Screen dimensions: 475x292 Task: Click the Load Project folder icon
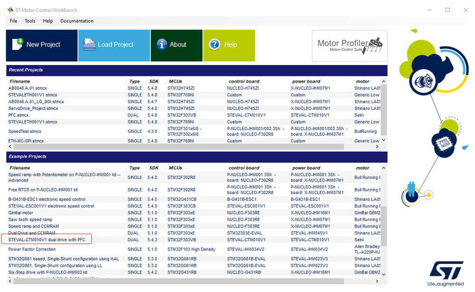[x=89, y=45]
